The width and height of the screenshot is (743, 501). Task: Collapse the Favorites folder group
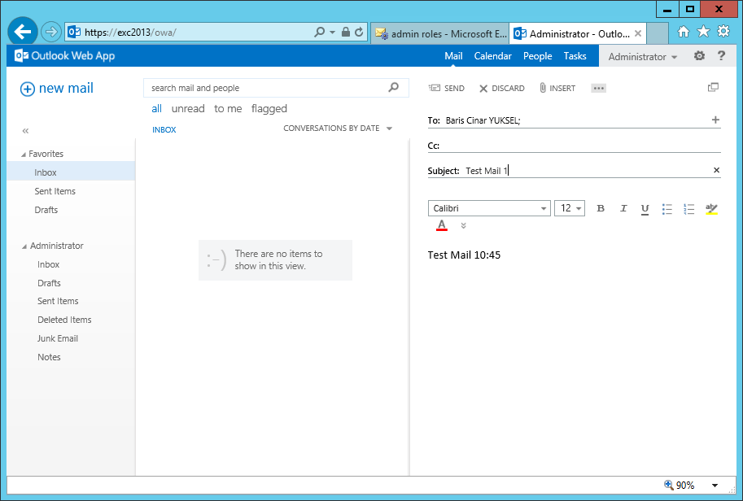24,155
